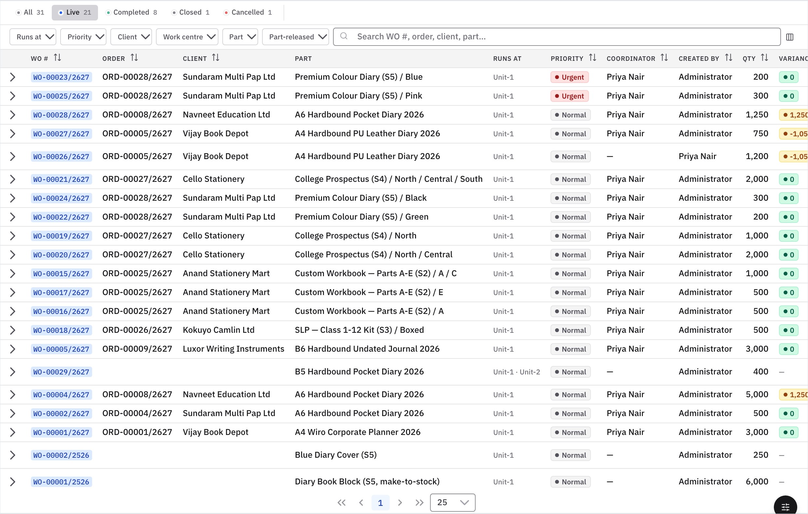The height and width of the screenshot is (514, 808).
Task: Open the column chooser icon
Action: 789,37
